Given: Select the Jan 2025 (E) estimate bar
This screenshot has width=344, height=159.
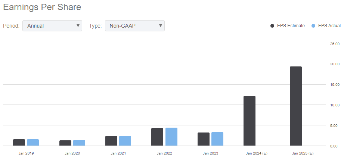Looking at the screenshot, I should point(296,106).
